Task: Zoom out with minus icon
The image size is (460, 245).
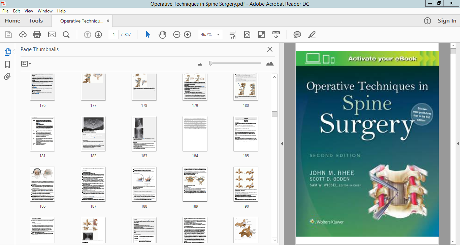Action: point(177,35)
